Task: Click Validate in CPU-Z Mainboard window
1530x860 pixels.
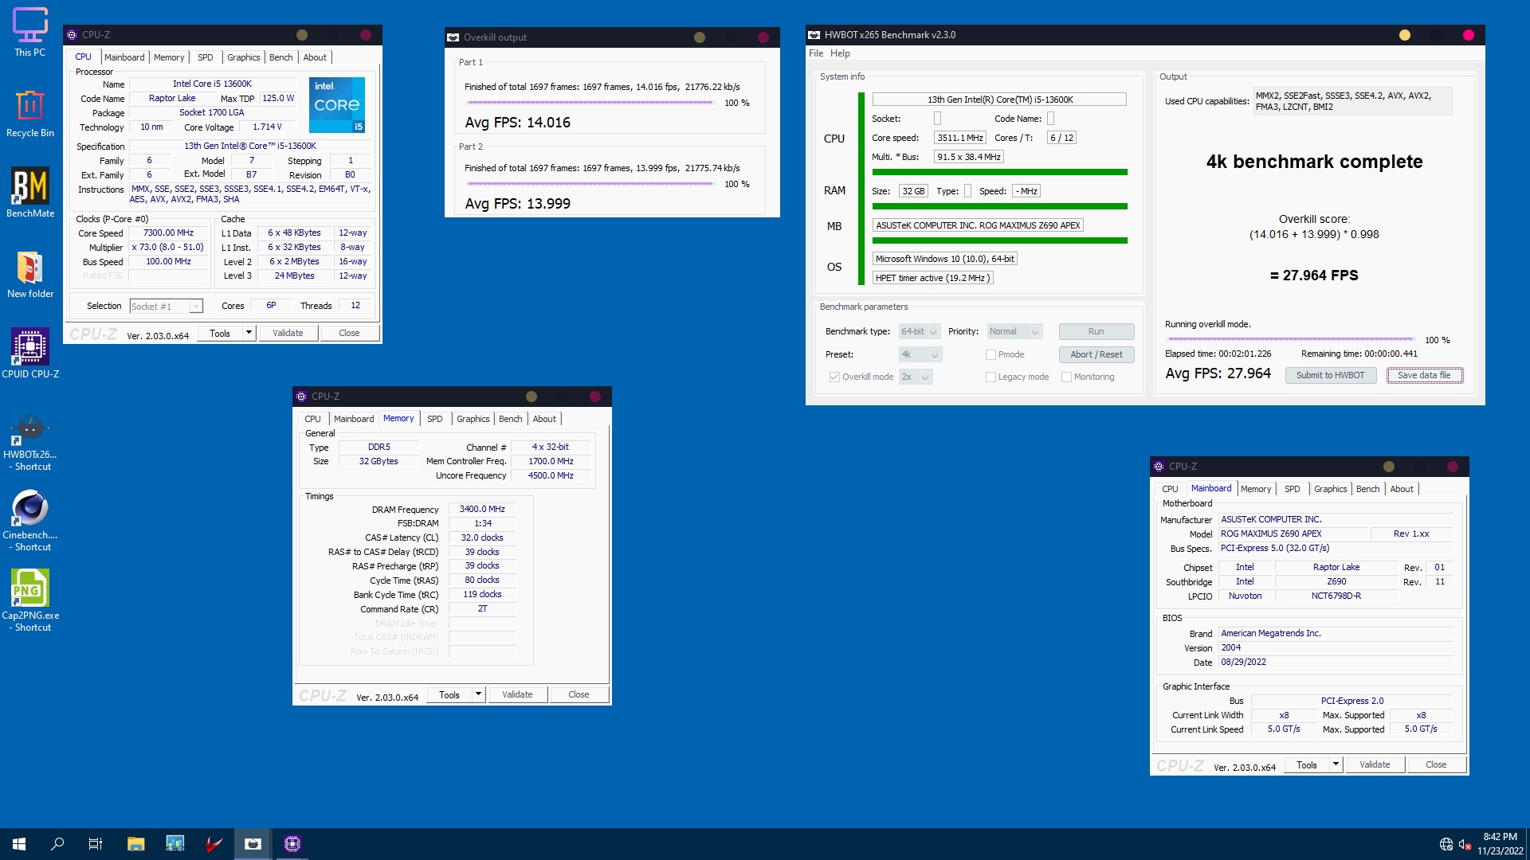Action: [x=1374, y=764]
